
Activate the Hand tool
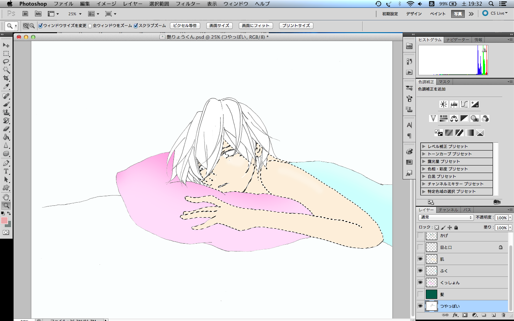[6, 197]
